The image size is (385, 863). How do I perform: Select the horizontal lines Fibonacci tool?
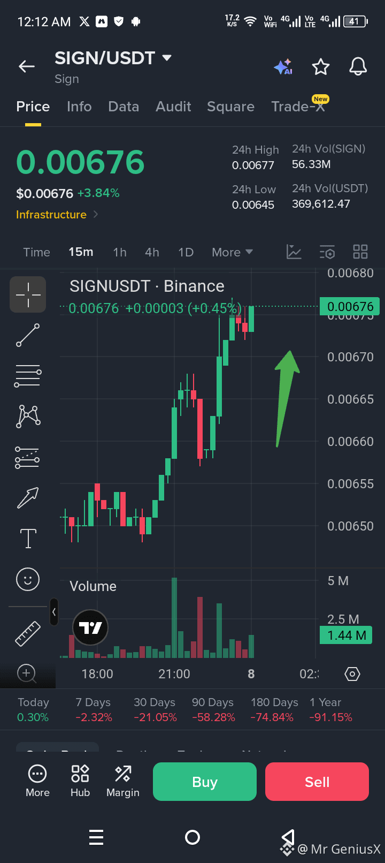pyautogui.click(x=28, y=376)
